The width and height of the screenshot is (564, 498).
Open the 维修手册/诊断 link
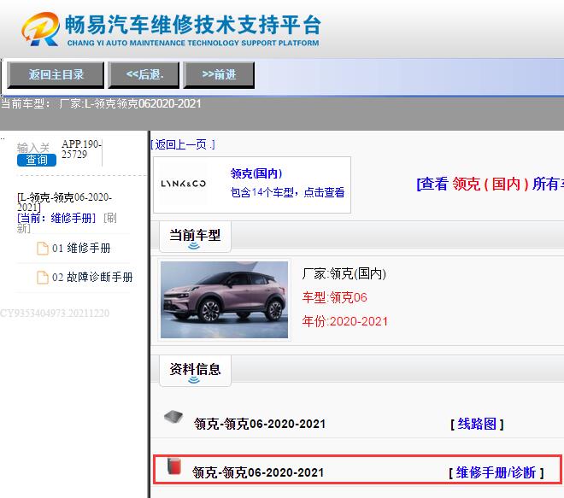pos(496,472)
